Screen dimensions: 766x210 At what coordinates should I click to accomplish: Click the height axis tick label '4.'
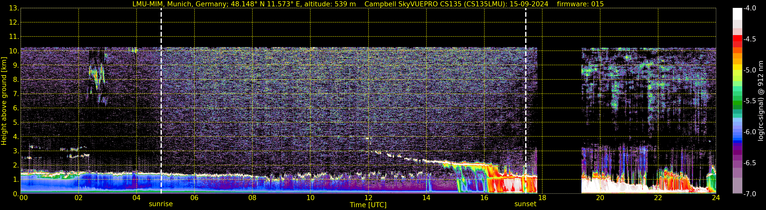[16, 137]
